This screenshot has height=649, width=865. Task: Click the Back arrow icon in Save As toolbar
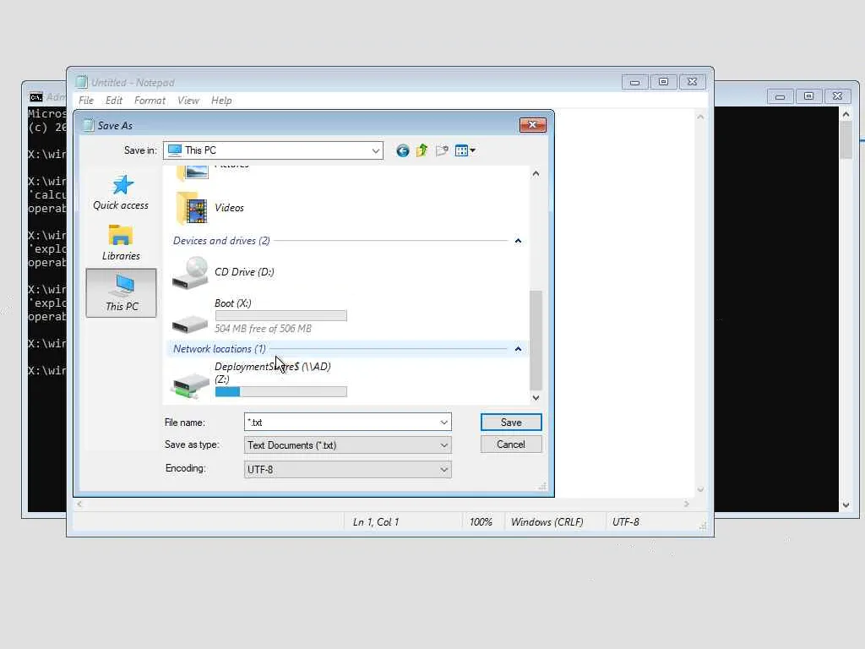[403, 150]
